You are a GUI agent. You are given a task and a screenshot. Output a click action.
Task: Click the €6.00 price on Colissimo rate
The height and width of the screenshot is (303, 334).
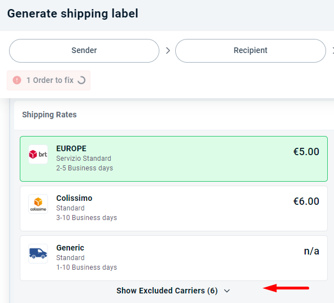pyautogui.click(x=306, y=201)
